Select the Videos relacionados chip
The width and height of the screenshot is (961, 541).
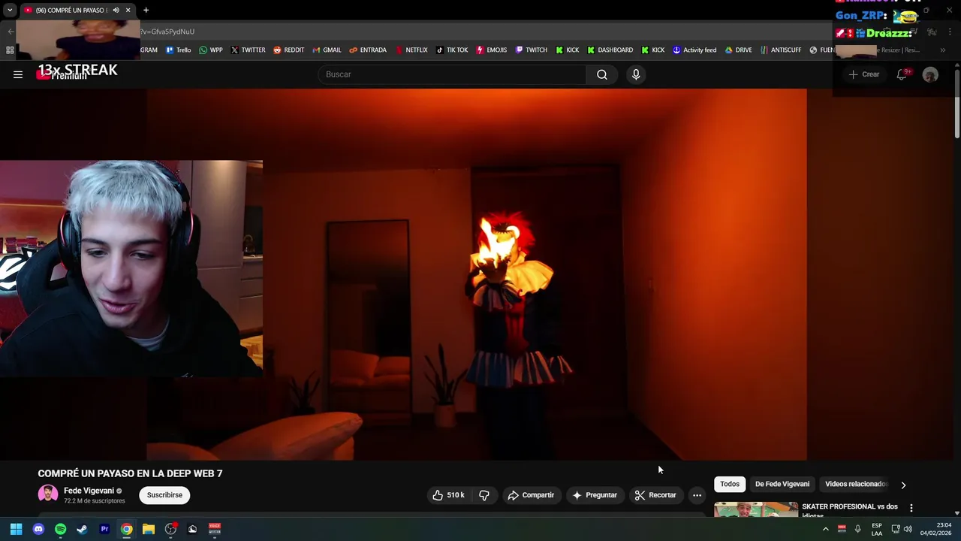coord(856,484)
